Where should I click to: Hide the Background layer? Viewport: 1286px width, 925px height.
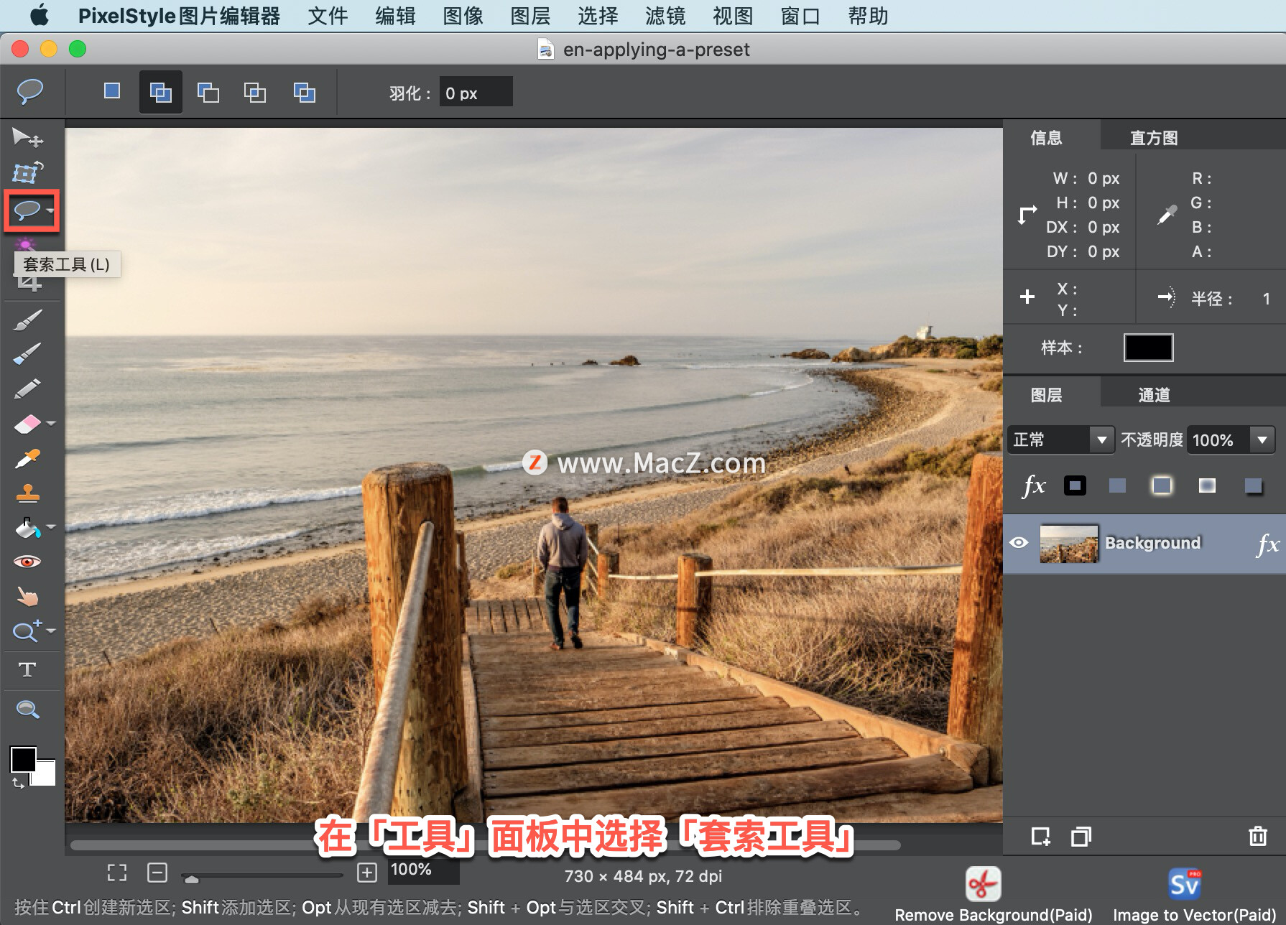(x=1020, y=543)
